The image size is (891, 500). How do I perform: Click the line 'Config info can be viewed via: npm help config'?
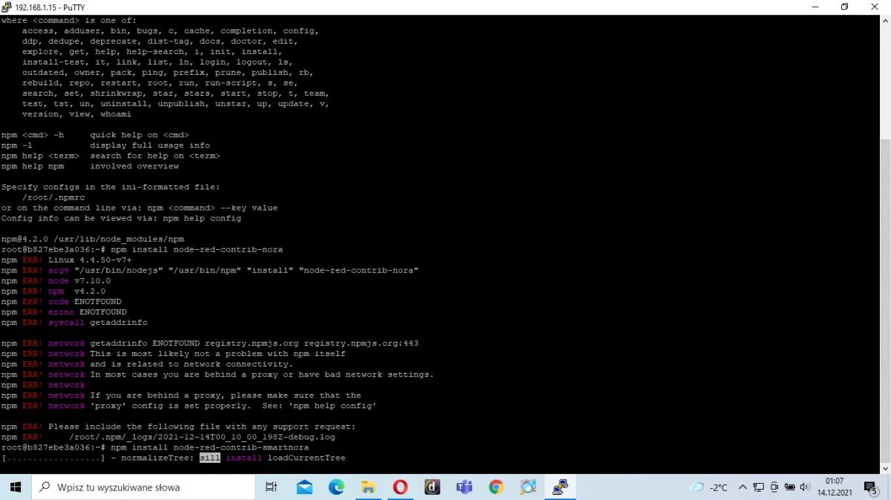click(x=121, y=218)
